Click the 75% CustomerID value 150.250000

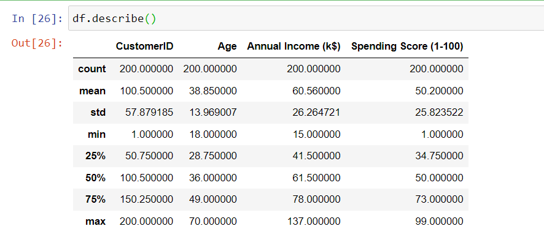click(x=146, y=200)
